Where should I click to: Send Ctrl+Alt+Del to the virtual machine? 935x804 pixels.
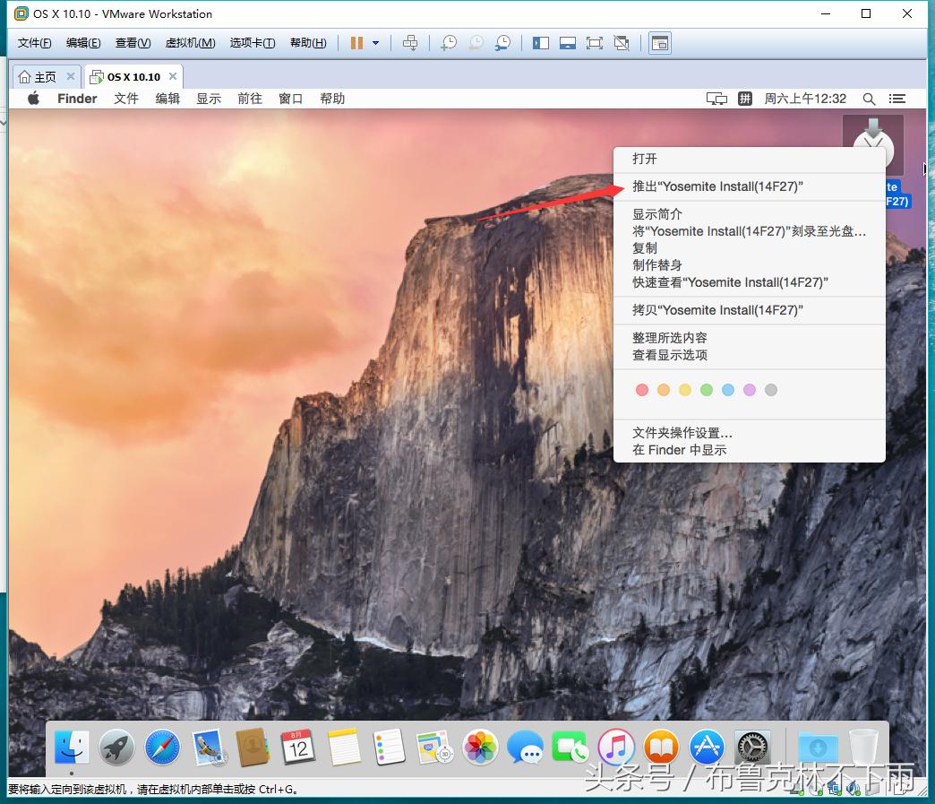click(x=410, y=42)
